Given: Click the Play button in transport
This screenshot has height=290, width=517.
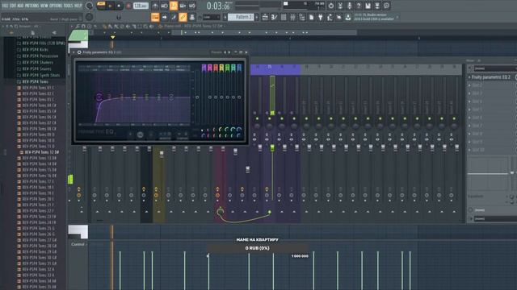Looking at the screenshot, I should 110,6.
